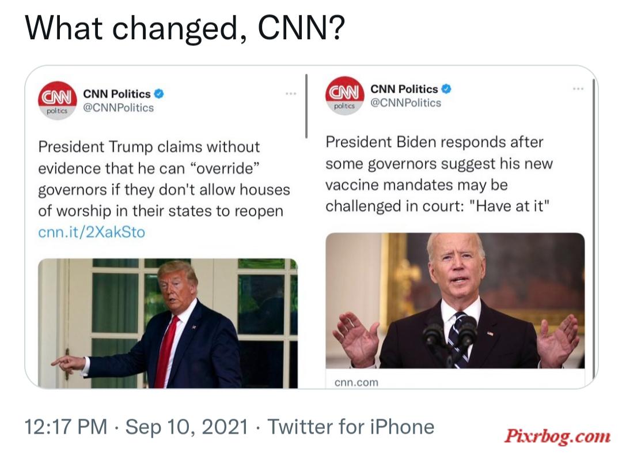Screen dimensions: 622x455
Task: Click the cnn.com card domain label
Action: pyautogui.click(x=356, y=382)
